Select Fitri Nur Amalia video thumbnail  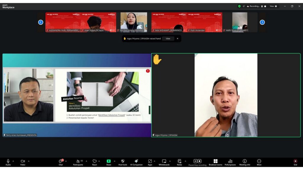(134, 22)
